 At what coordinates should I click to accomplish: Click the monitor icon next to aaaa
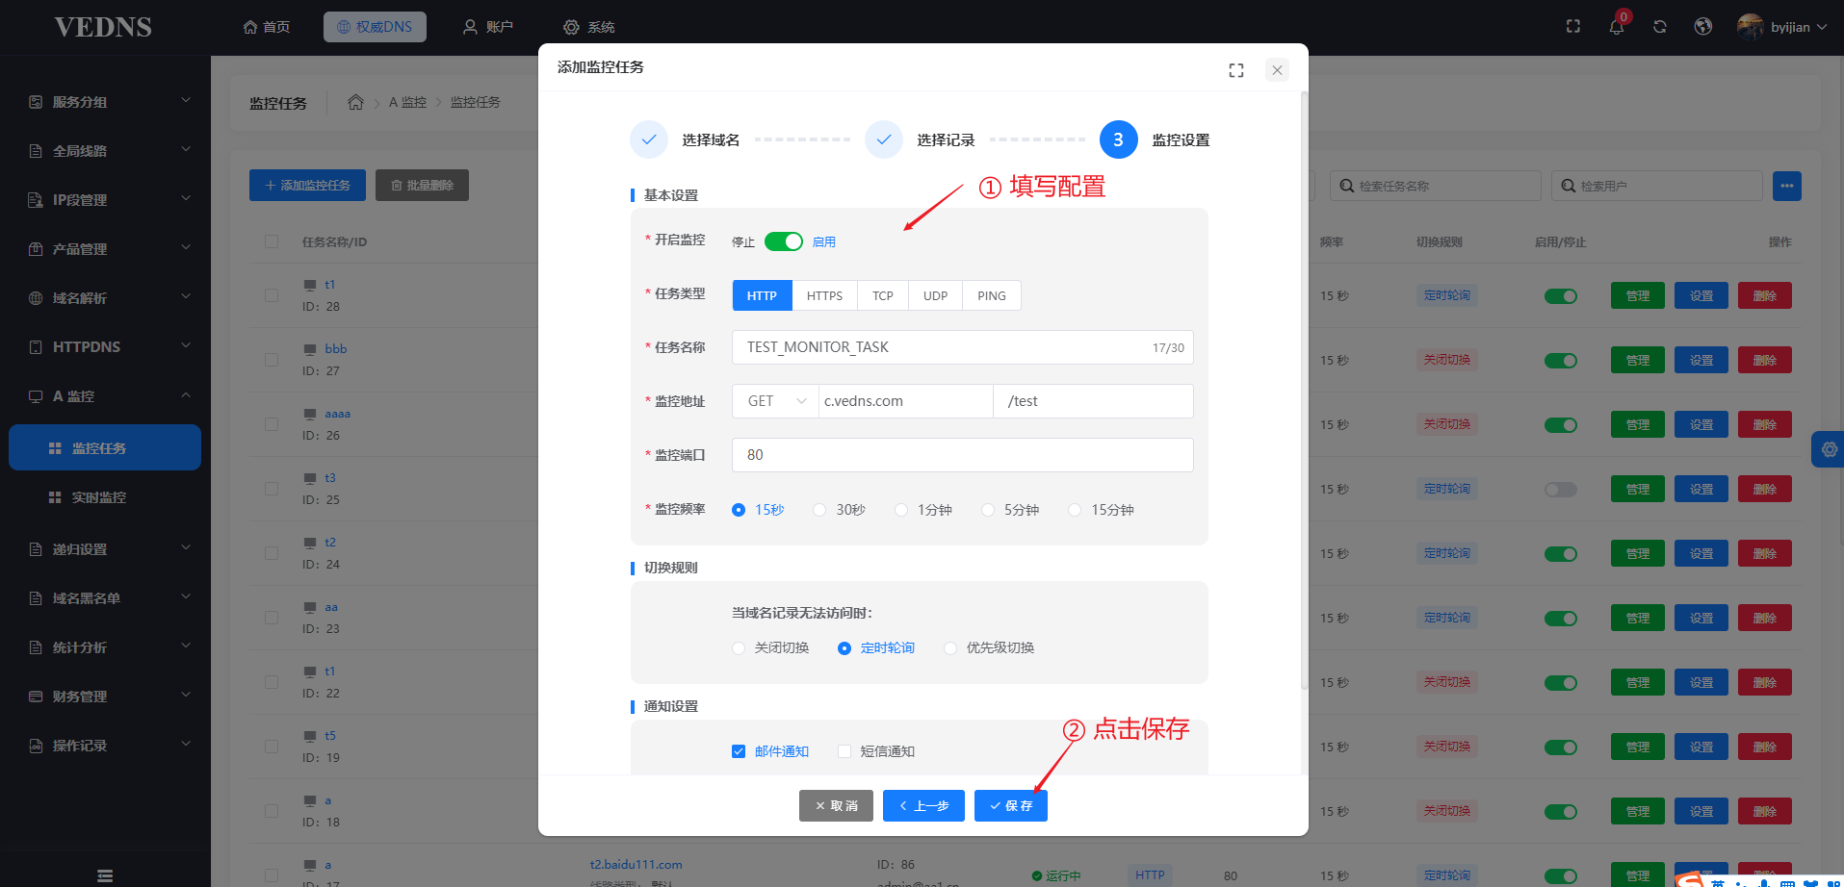[310, 414]
